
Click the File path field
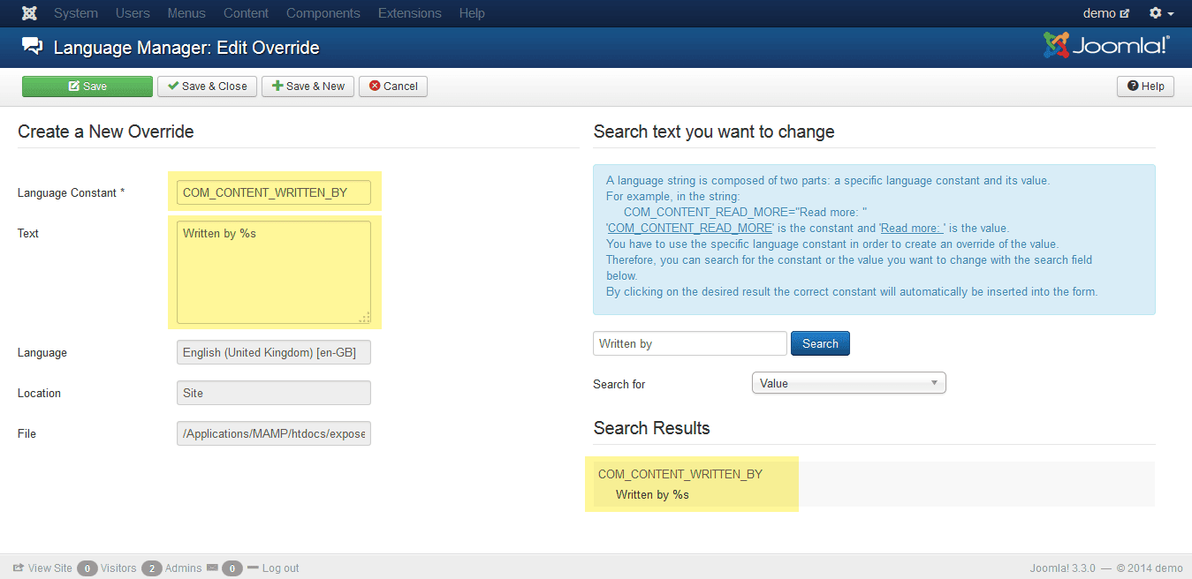coord(274,433)
